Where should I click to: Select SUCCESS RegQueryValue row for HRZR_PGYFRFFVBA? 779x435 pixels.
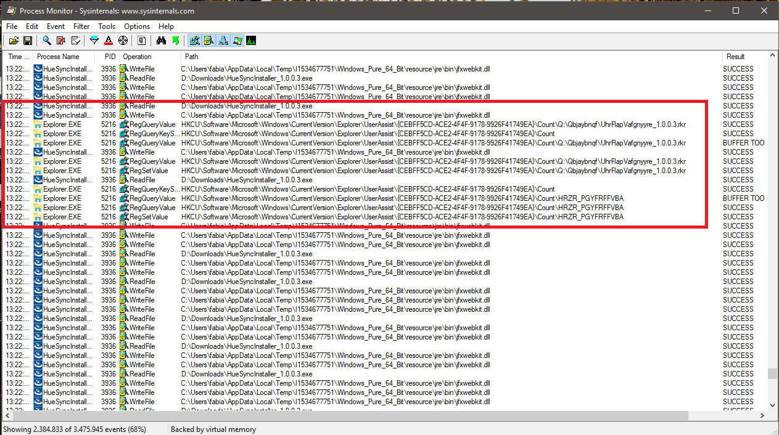[x=385, y=208]
